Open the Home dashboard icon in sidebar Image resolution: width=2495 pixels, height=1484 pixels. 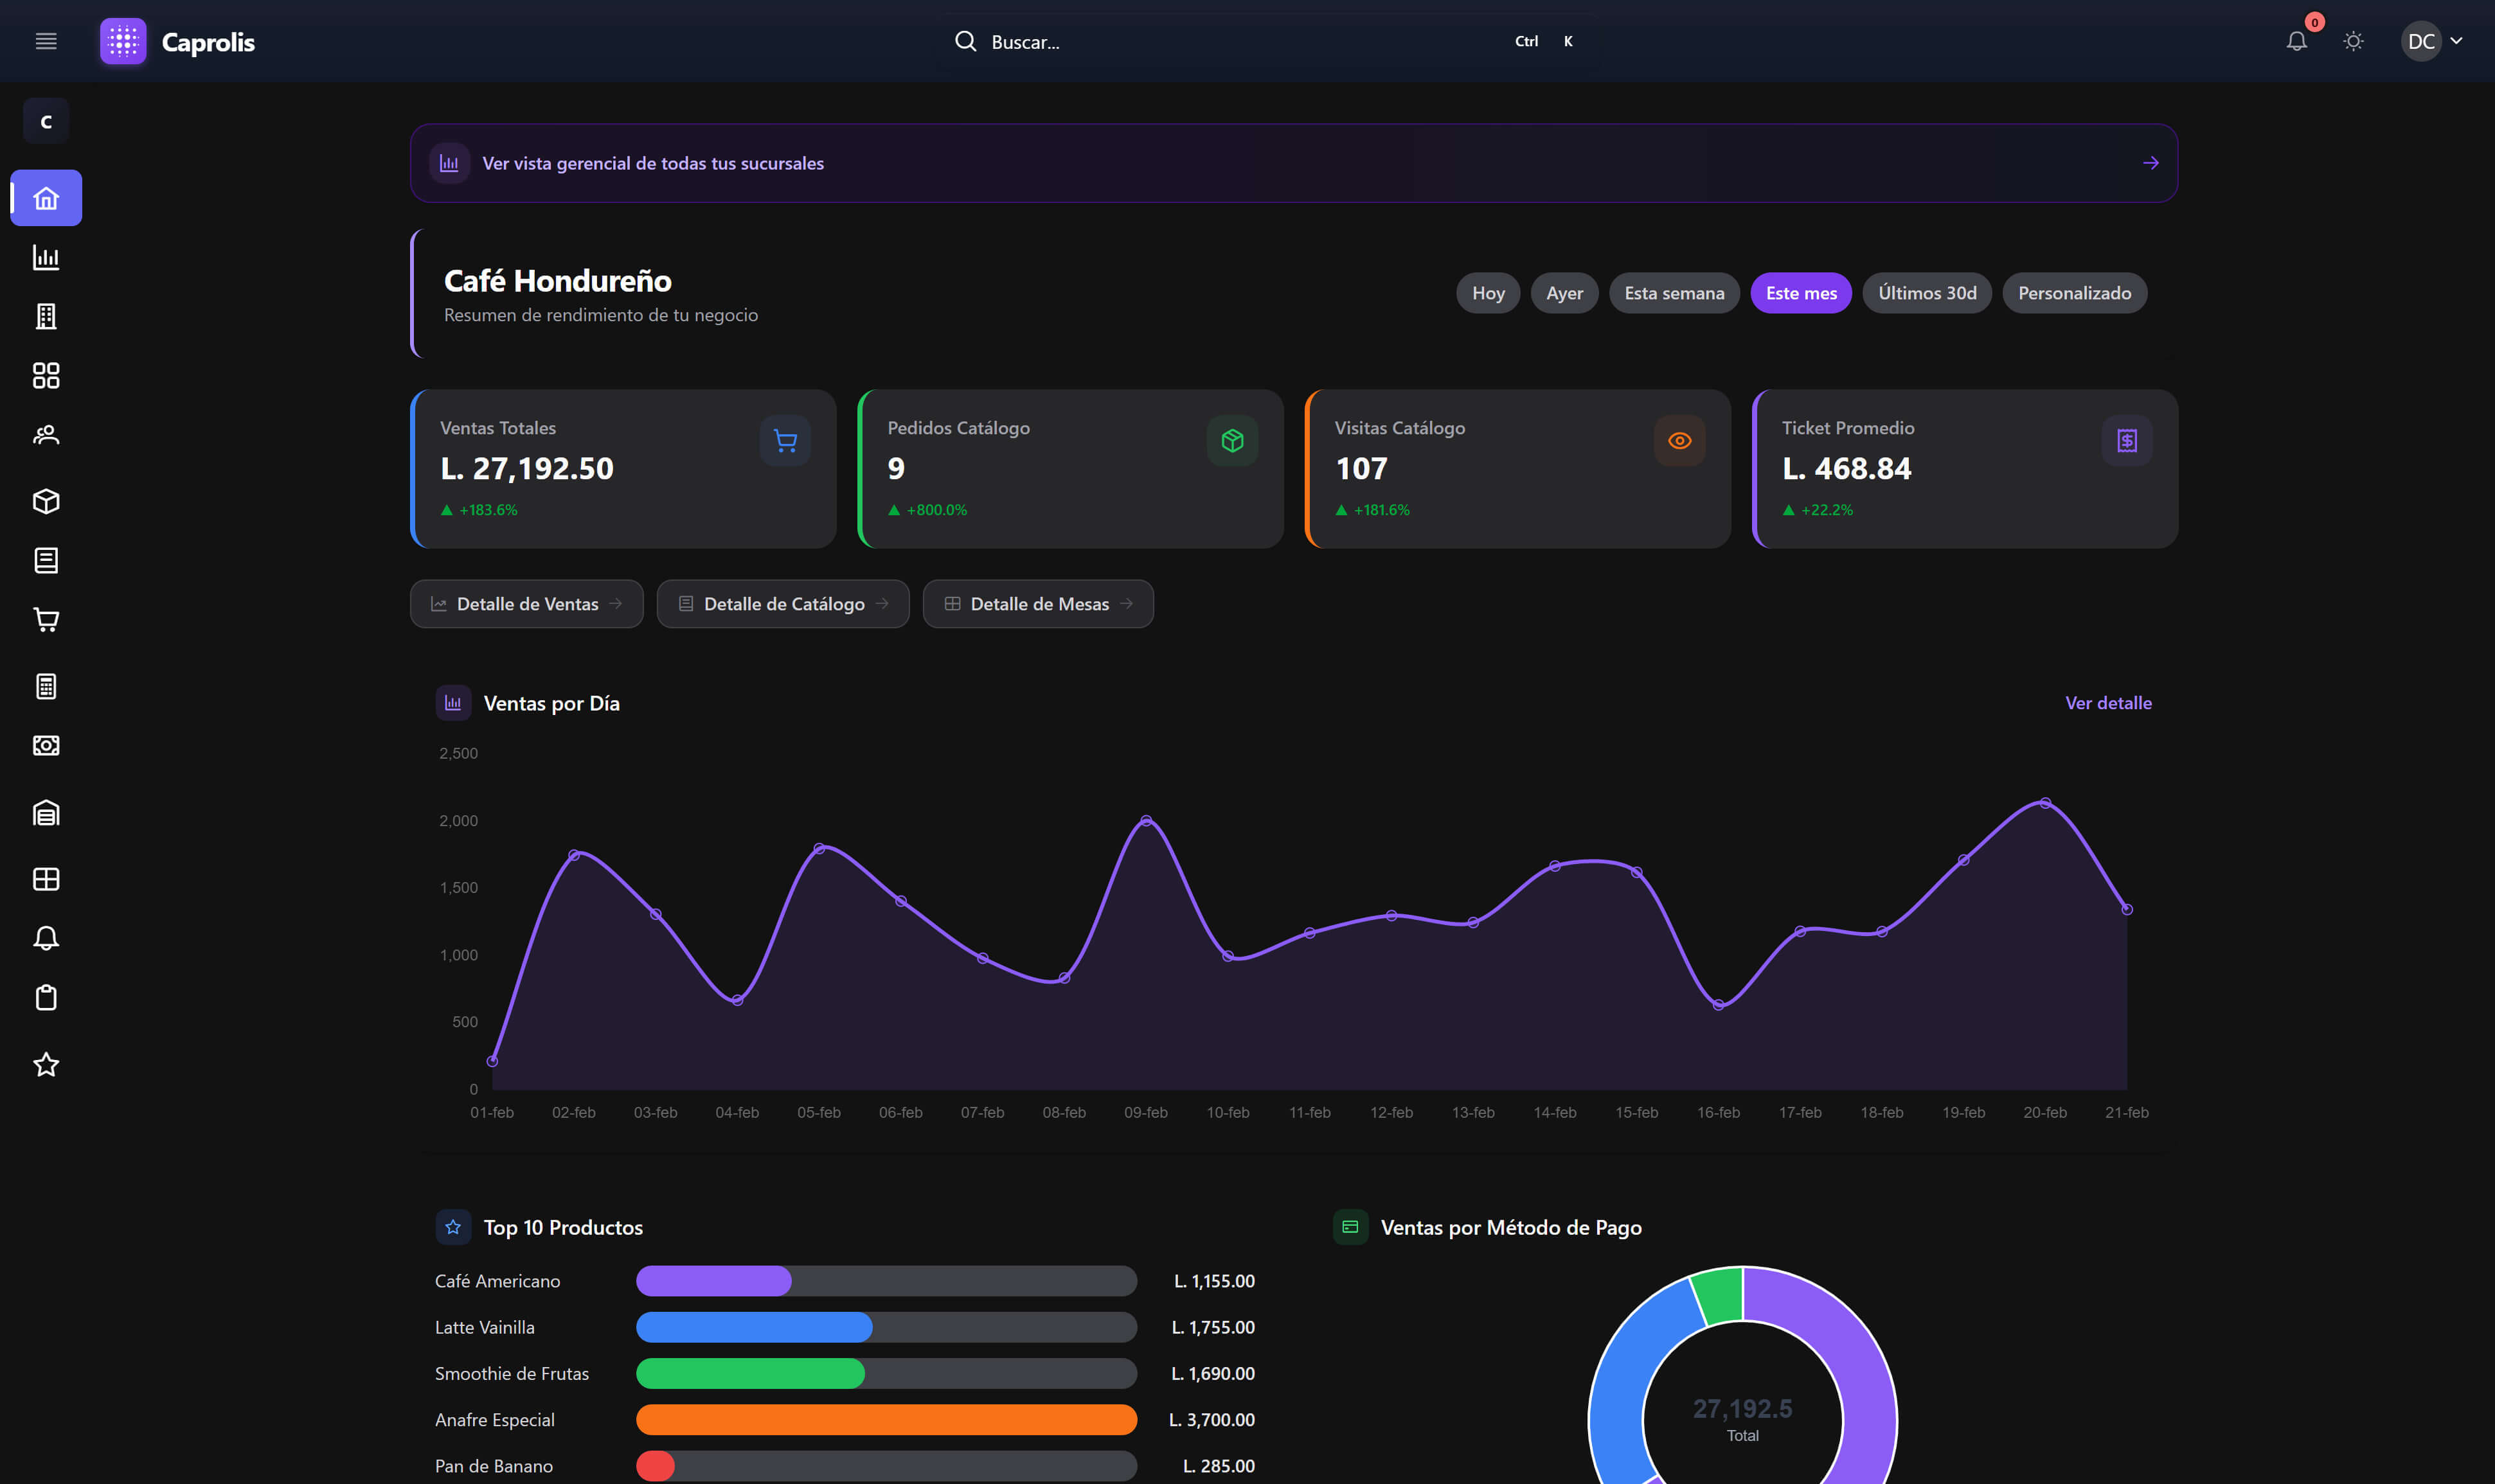click(x=46, y=197)
